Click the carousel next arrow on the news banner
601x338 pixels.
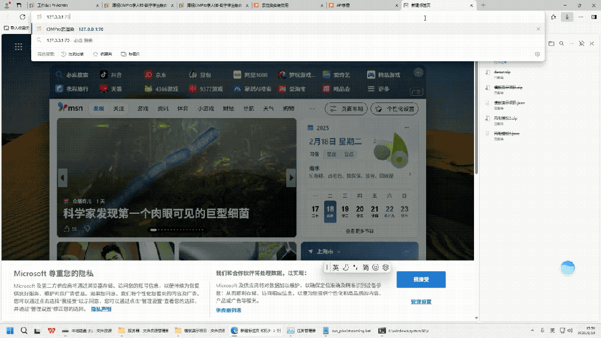pos(291,178)
